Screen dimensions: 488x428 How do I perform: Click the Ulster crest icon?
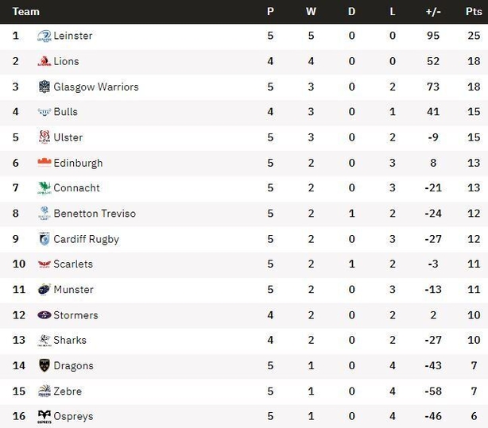point(45,137)
